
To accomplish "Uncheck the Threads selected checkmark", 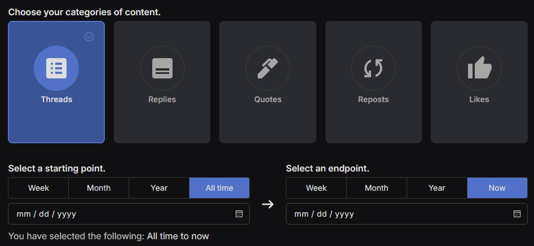I will (89, 37).
